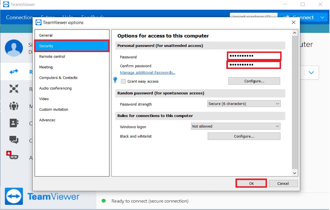Click the Meeting people sidebar icon
Viewport: 330px width, 210px height.
pos(14,106)
